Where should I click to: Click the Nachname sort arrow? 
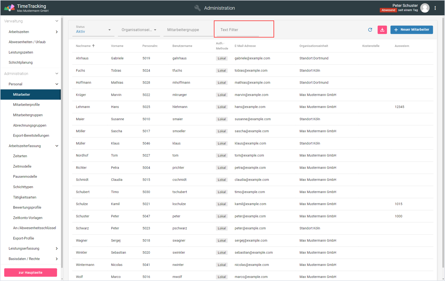pyautogui.click(x=94, y=46)
